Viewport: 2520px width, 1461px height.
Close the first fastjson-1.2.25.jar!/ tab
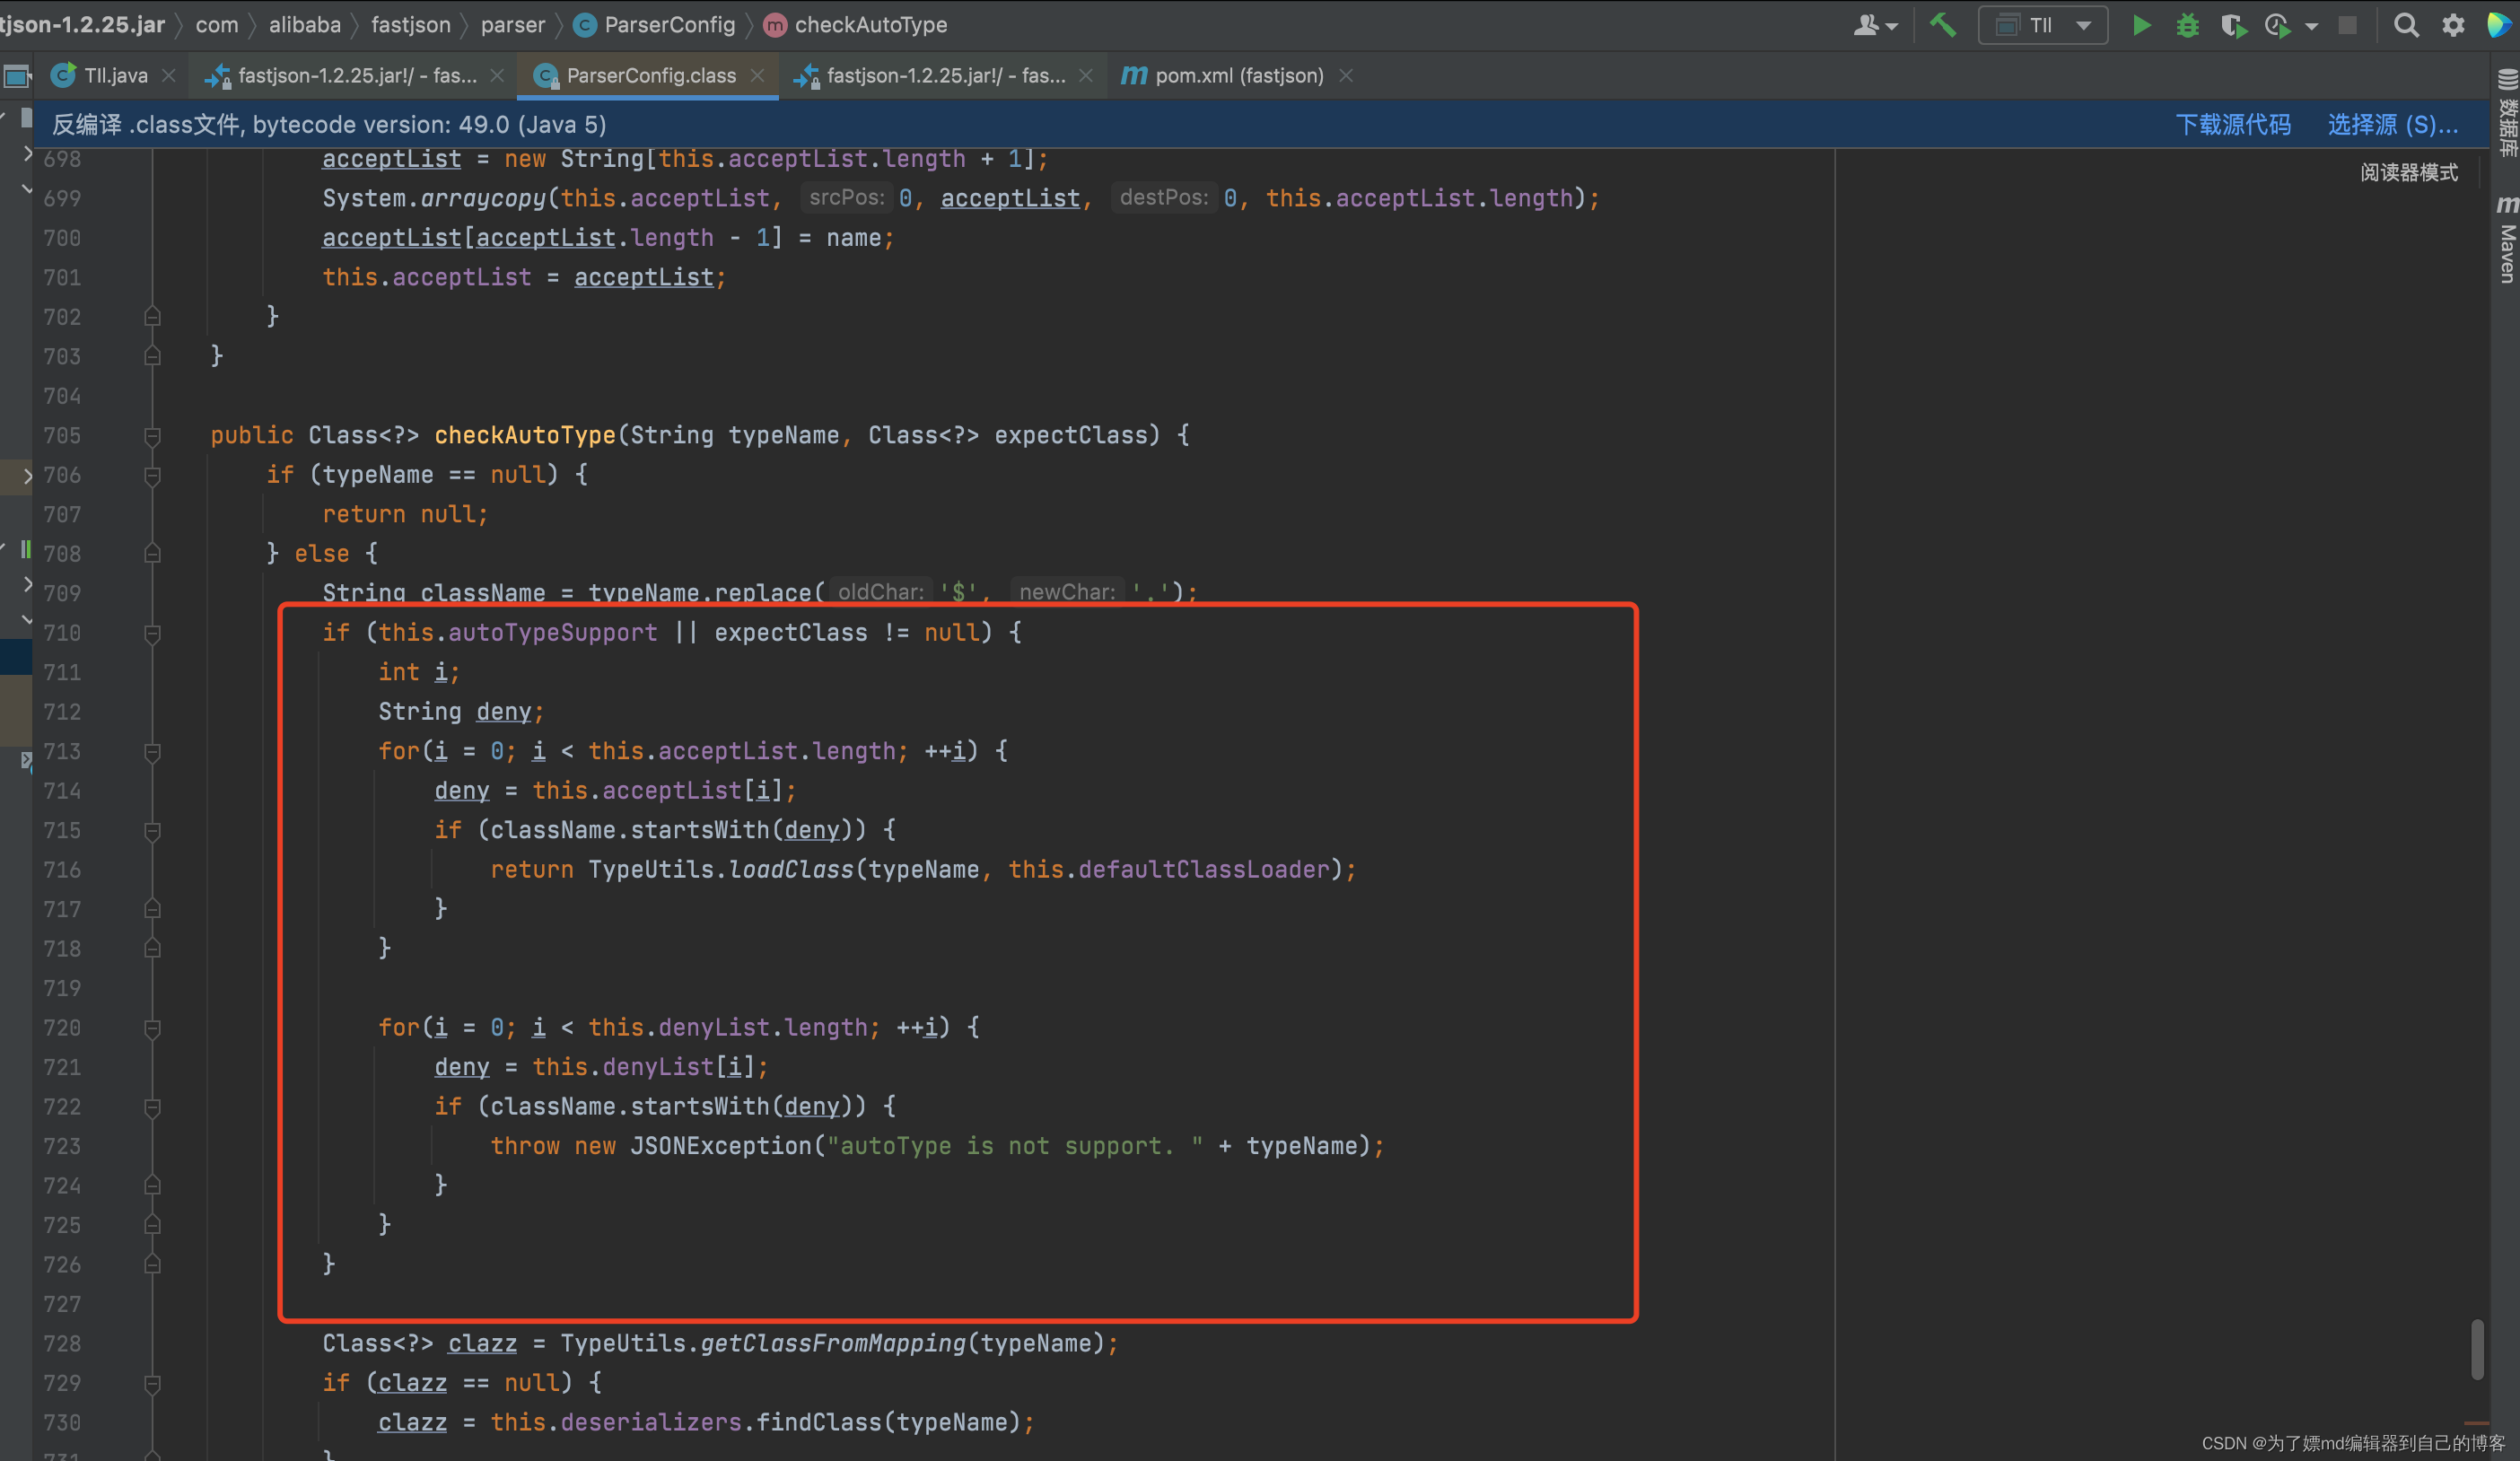[x=497, y=76]
